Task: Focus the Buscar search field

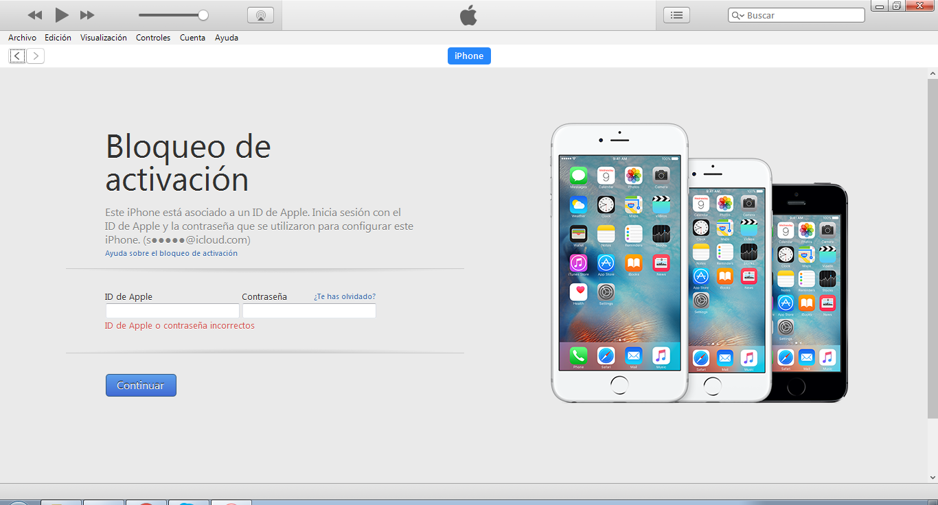Action: (797, 15)
